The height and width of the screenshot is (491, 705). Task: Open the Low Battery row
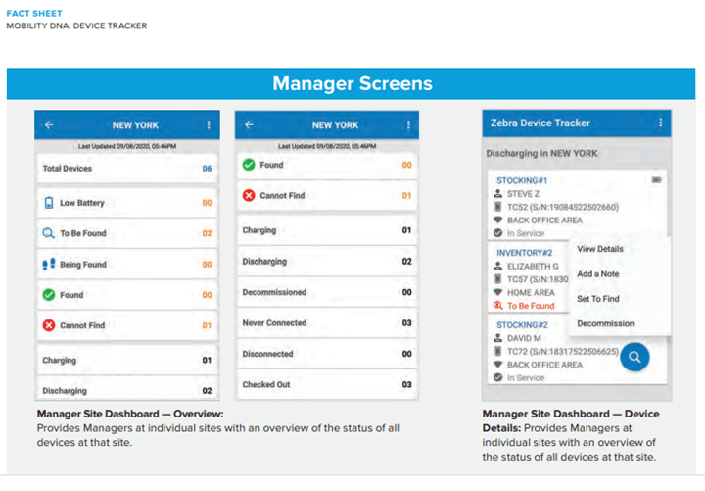click(x=127, y=203)
